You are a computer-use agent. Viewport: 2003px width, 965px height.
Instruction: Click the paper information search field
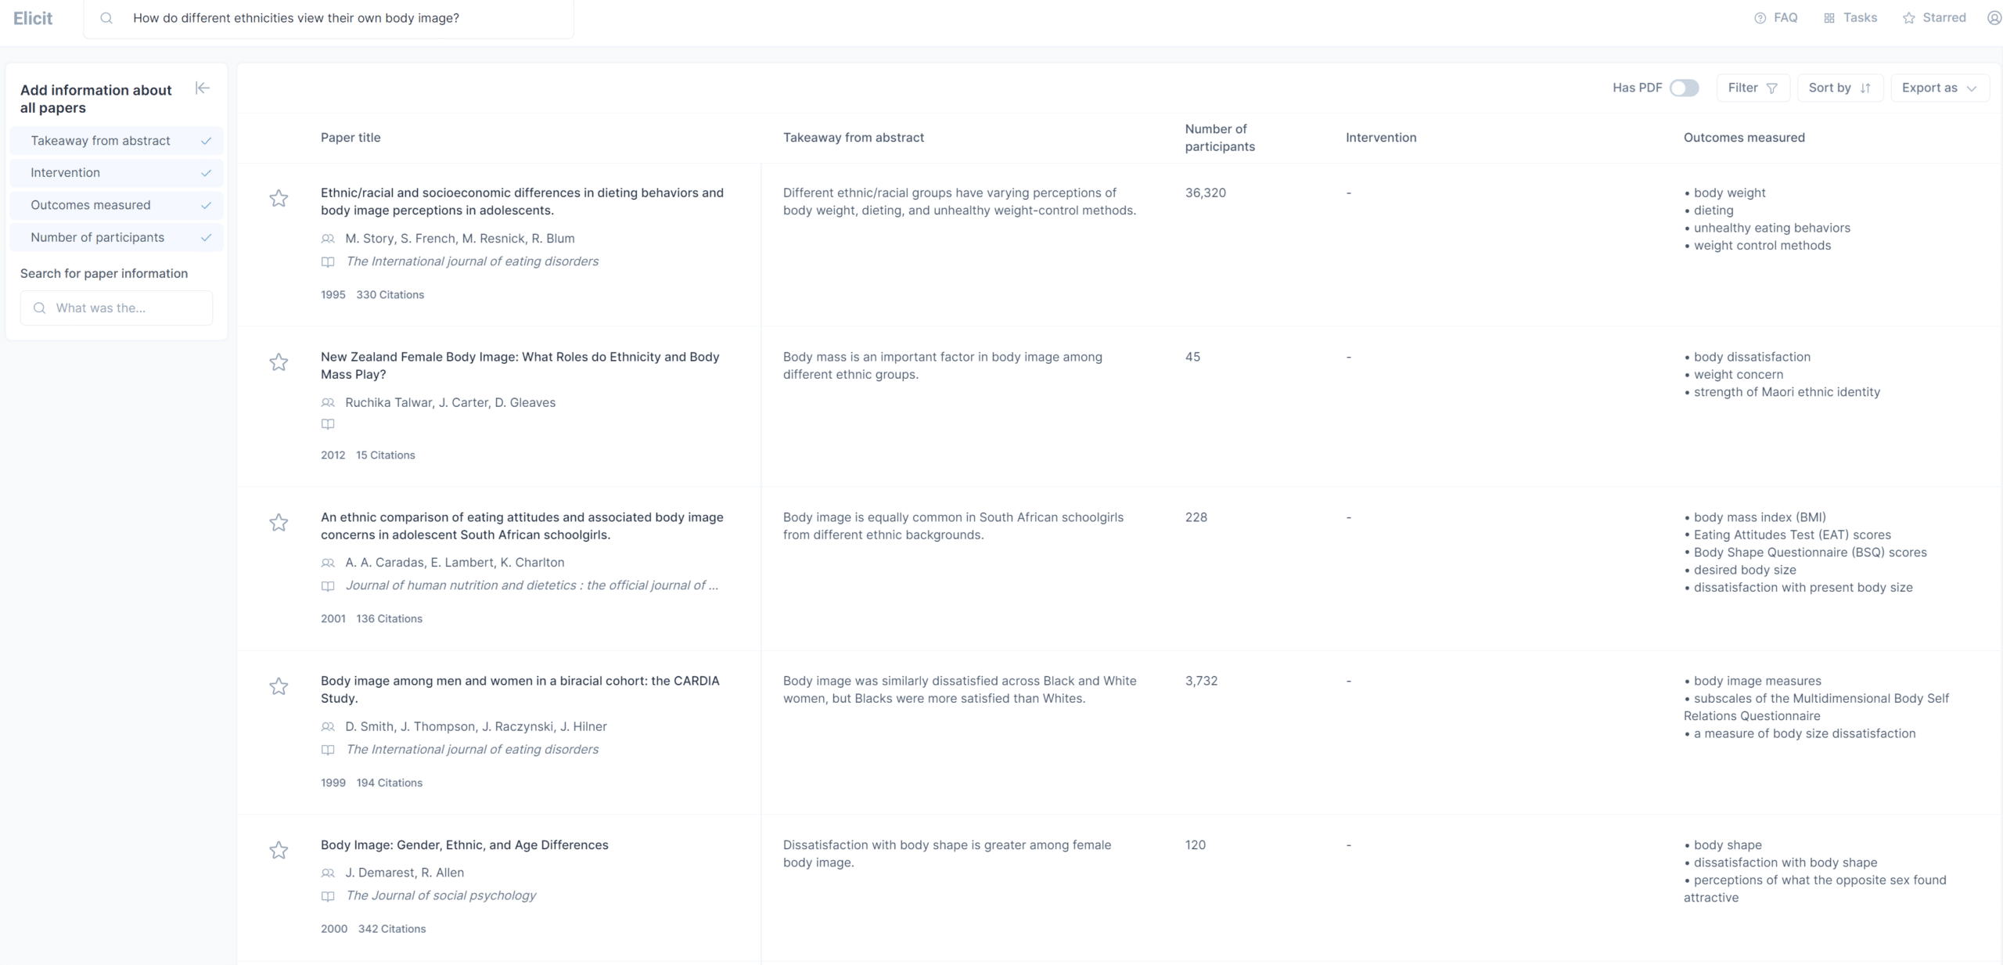[x=116, y=308]
